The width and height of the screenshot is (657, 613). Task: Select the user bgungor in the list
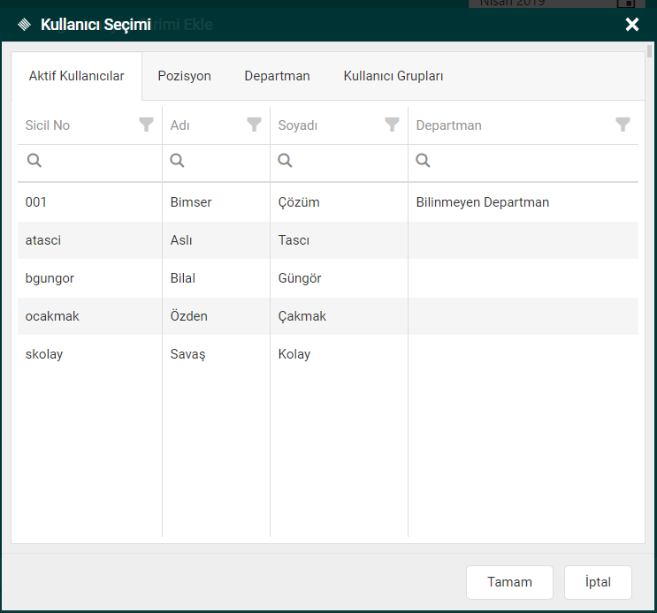(x=50, y=278)
